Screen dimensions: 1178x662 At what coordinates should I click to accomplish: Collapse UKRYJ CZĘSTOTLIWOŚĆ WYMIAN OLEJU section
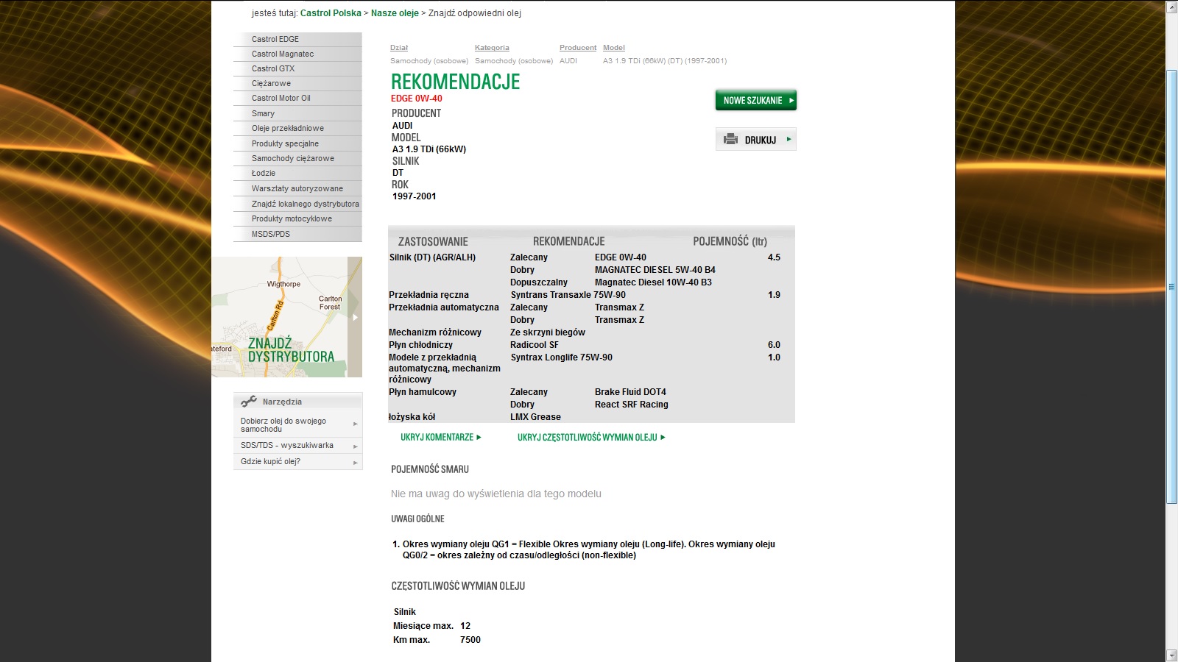[591, 437]
